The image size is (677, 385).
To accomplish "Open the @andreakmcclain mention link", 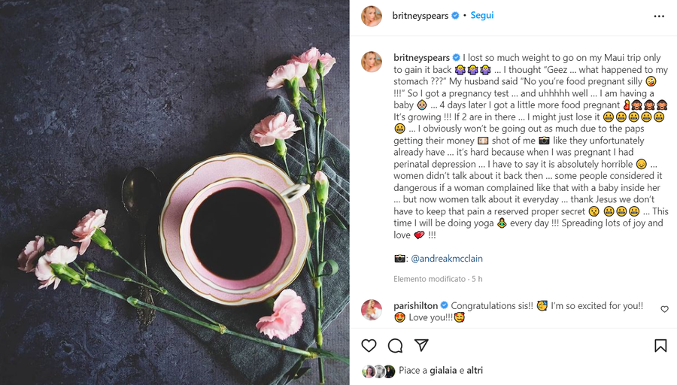I will tap(446, 259).
